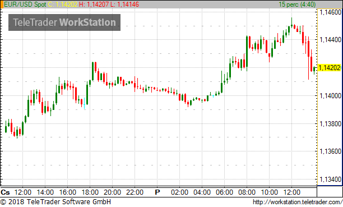Select the 1,14600 price axis label
The image size is (343, 207).
click(330, 12)
